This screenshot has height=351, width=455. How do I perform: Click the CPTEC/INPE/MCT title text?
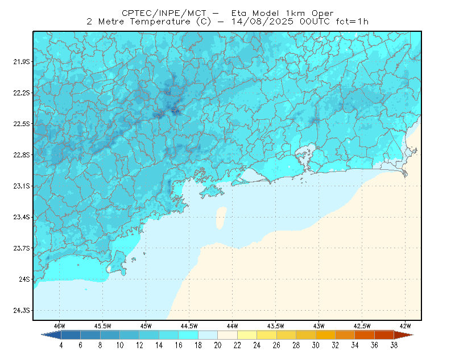point(164,13)
